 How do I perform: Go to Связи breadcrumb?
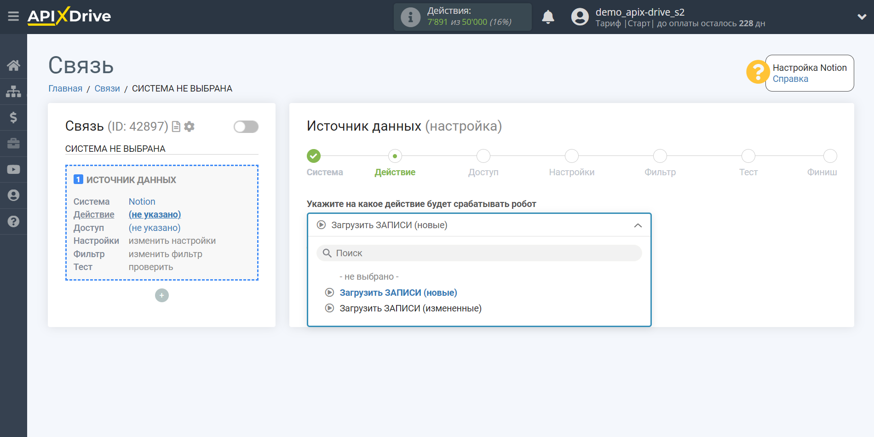tap(107, 88)
